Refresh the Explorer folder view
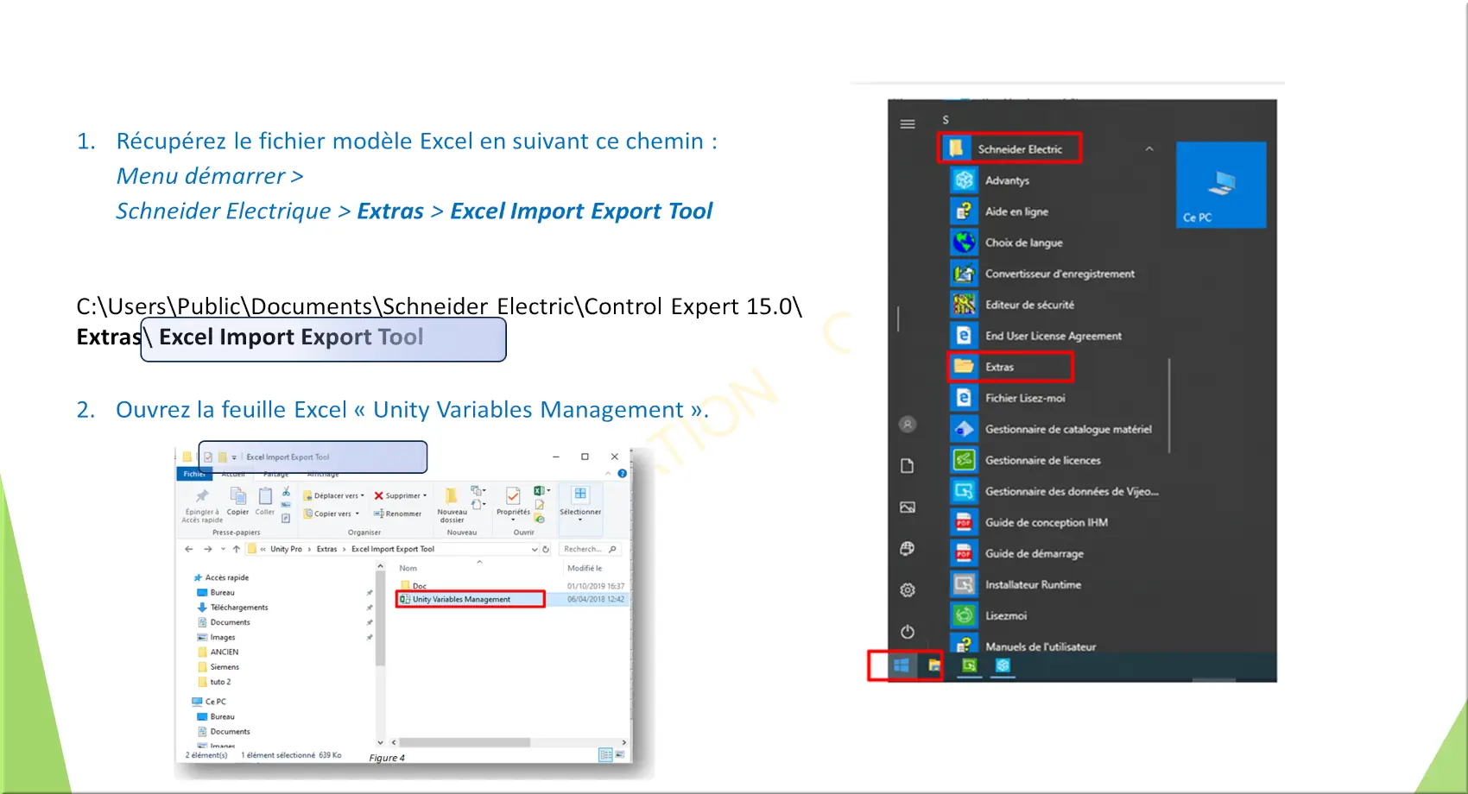 (x=546, y=549)
